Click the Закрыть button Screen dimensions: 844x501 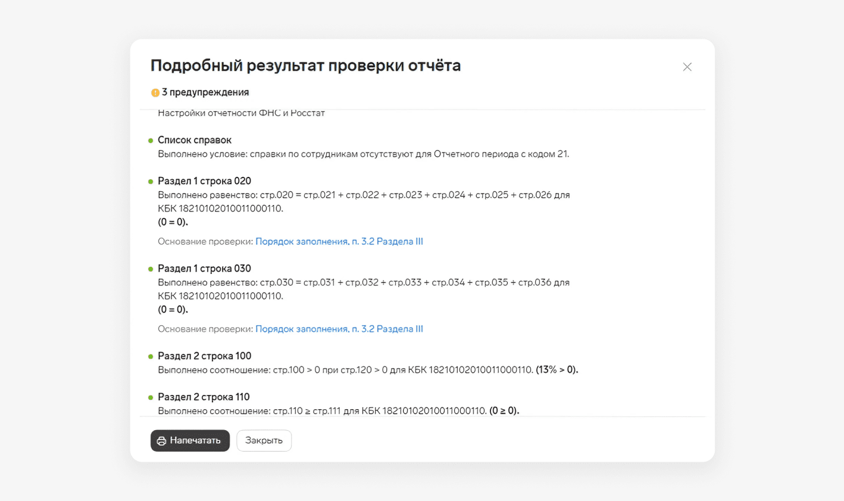(x=264, y=440)
